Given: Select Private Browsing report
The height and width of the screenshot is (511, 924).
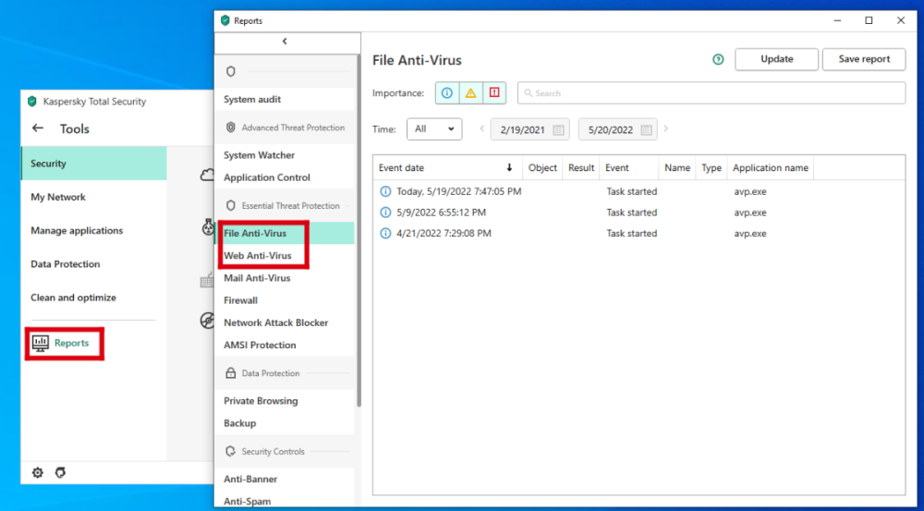Looking at the screenshot, I should (x=261, y=401).
